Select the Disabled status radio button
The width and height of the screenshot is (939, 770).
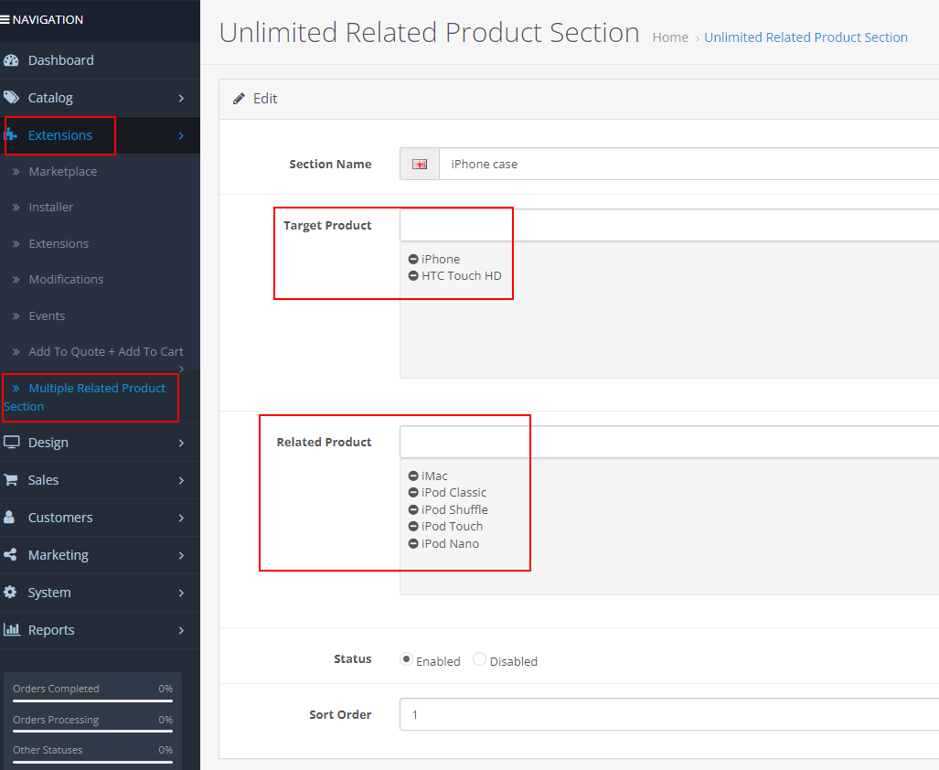point(479,659)
